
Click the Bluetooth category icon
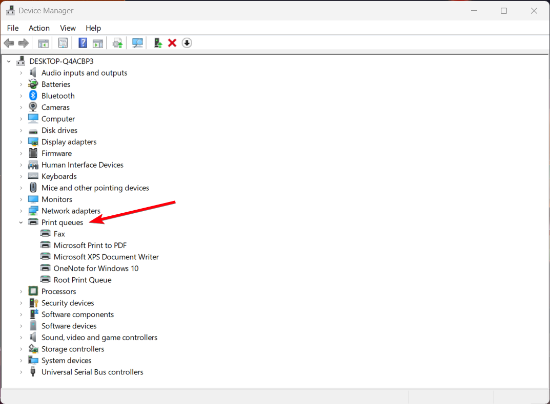33,96
